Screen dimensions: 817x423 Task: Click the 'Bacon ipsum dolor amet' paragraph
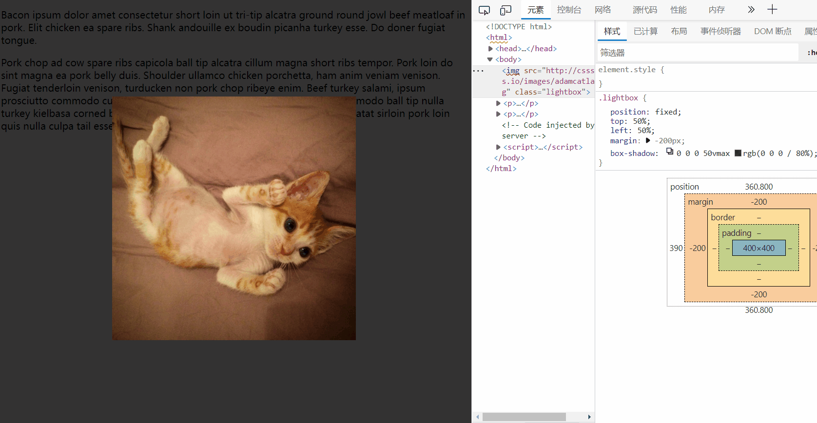tap(233, 28)
